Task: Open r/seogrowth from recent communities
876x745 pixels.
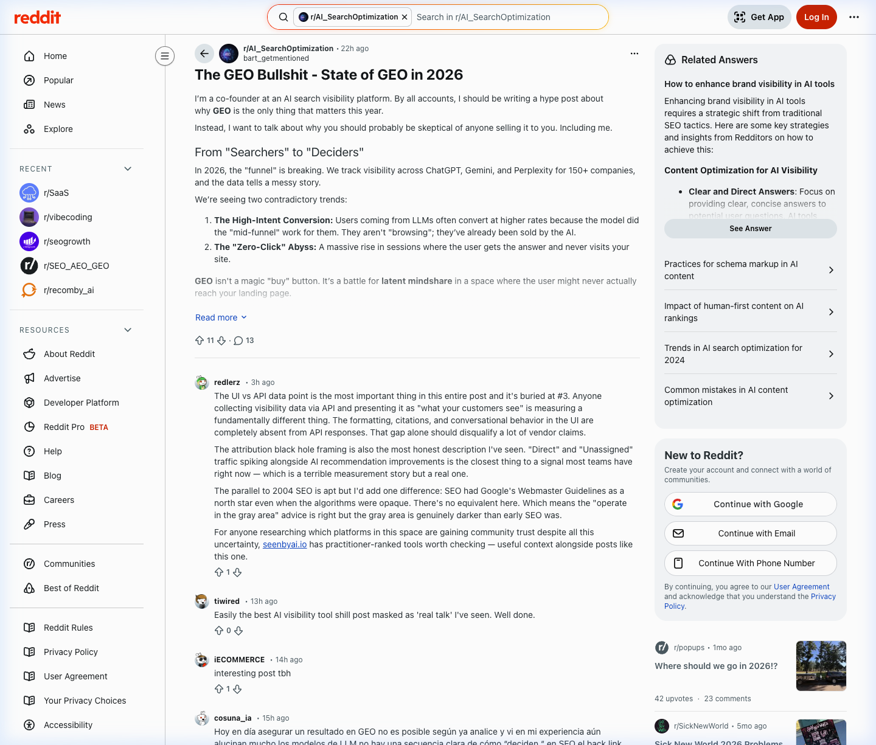Action: coord(67,241)
